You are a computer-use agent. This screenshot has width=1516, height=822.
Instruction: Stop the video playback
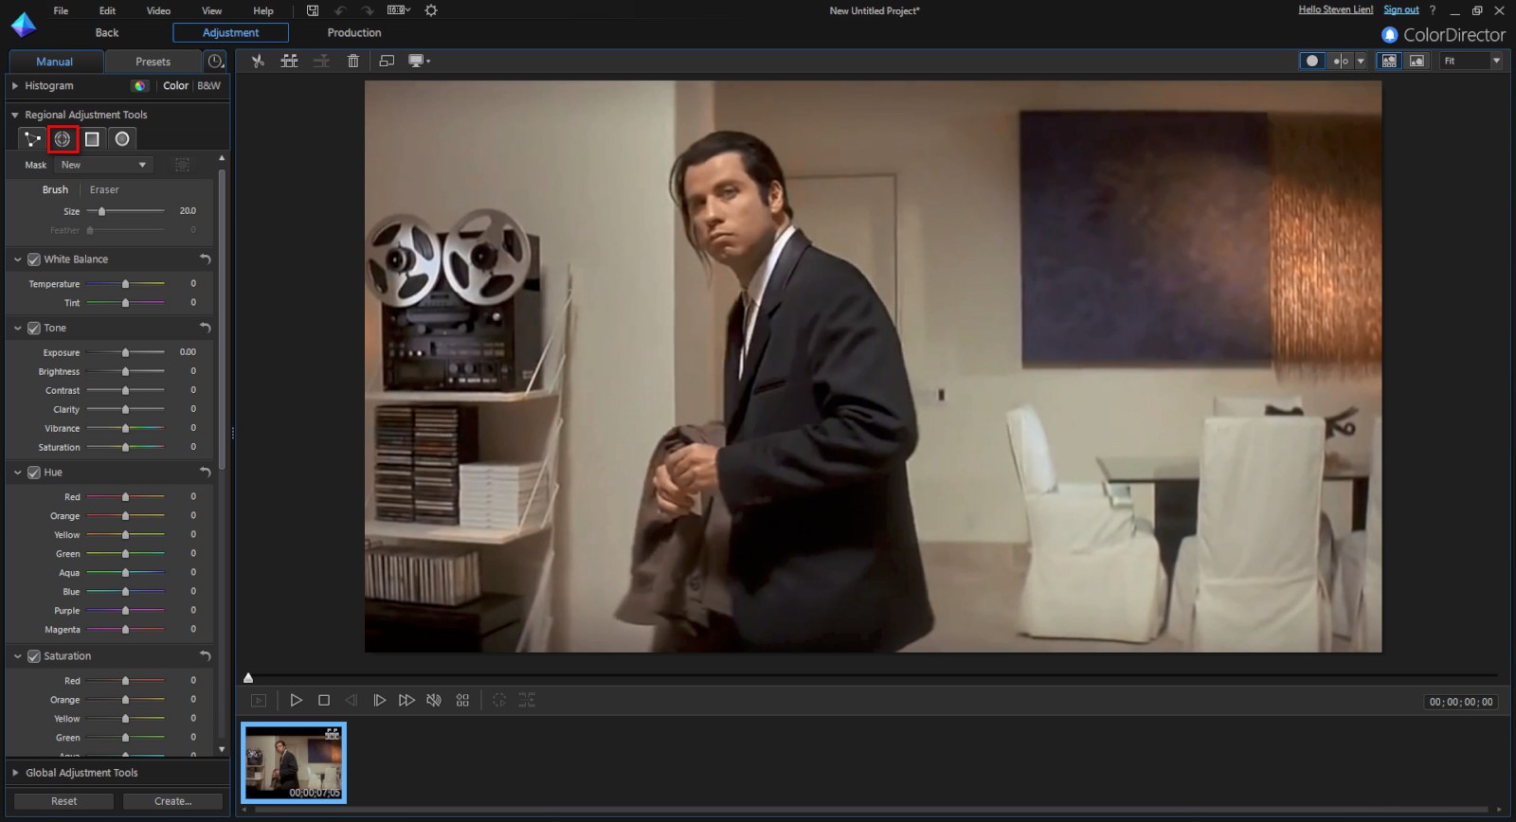pos(324,700)
